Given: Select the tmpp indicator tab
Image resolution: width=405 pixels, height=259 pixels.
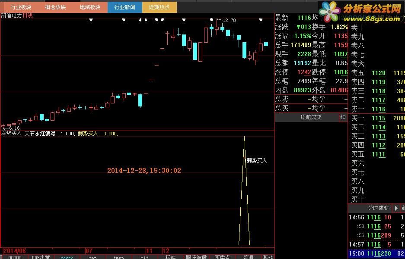Looking at the screenshot, I should pos(119,257).
